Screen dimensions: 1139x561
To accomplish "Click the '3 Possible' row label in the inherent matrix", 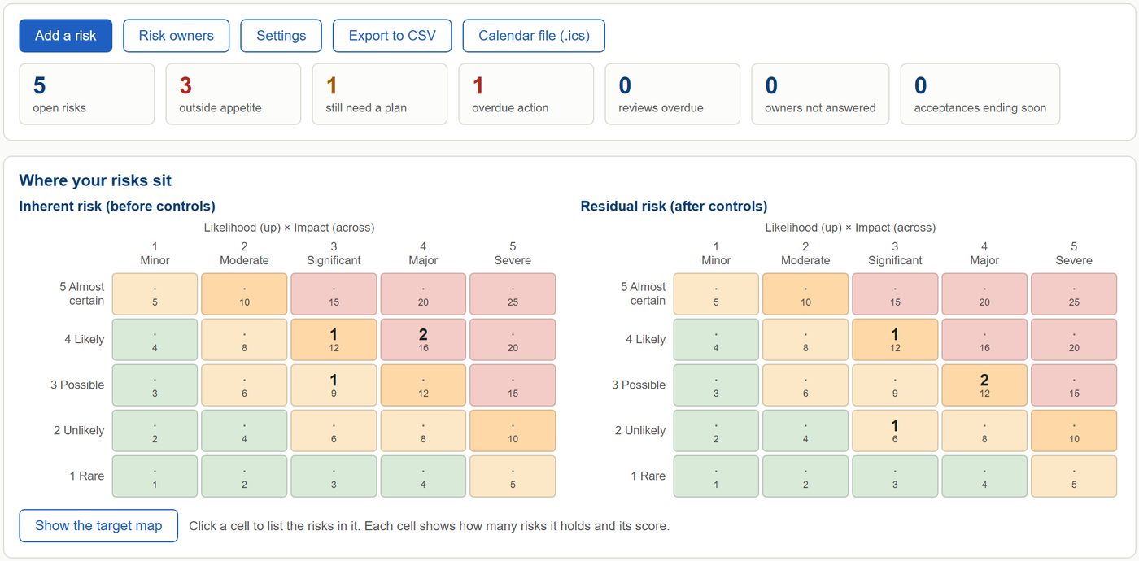I will [77, 385].
